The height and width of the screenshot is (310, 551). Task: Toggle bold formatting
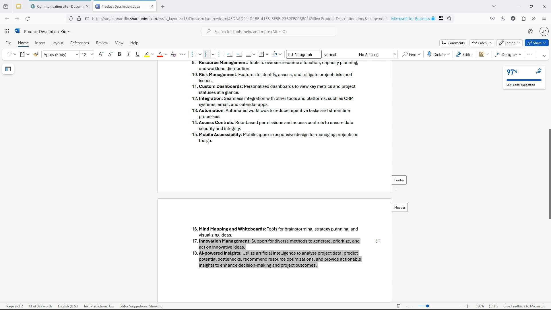click(119, 54)
